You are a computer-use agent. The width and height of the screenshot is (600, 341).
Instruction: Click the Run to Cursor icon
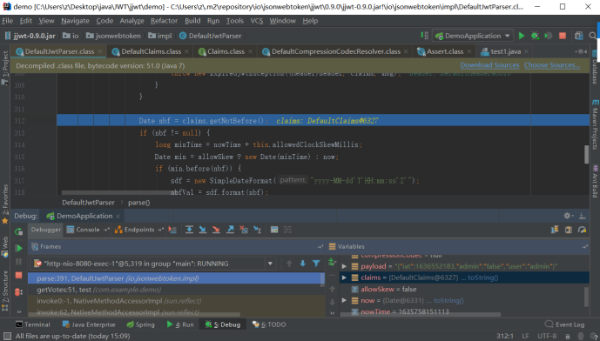(257, 230)
